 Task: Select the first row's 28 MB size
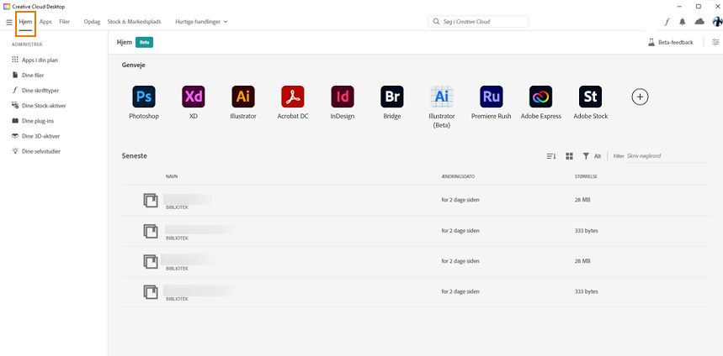[x=581, y=200]
